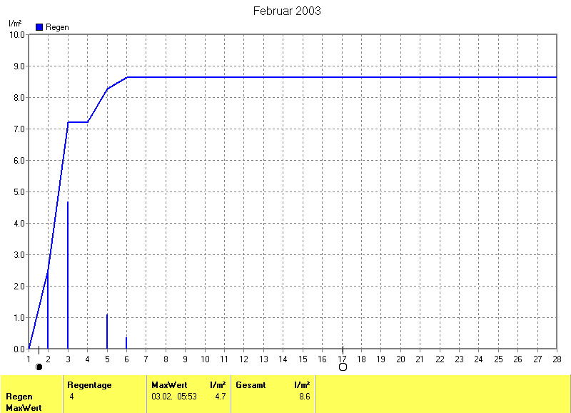Click the chart title Februar 2003

(287, 11)
